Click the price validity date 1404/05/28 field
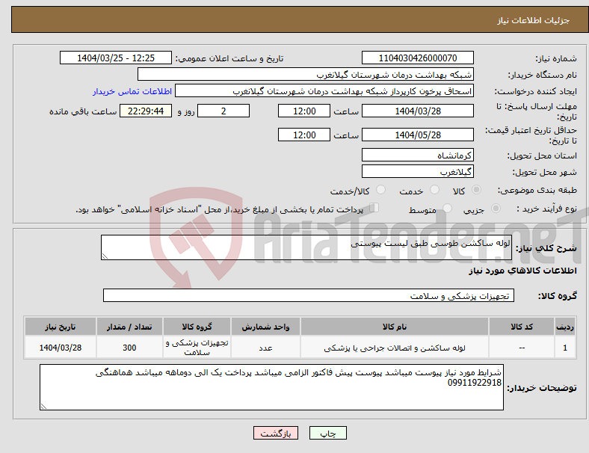589x453 pixels. pos(417,135)
